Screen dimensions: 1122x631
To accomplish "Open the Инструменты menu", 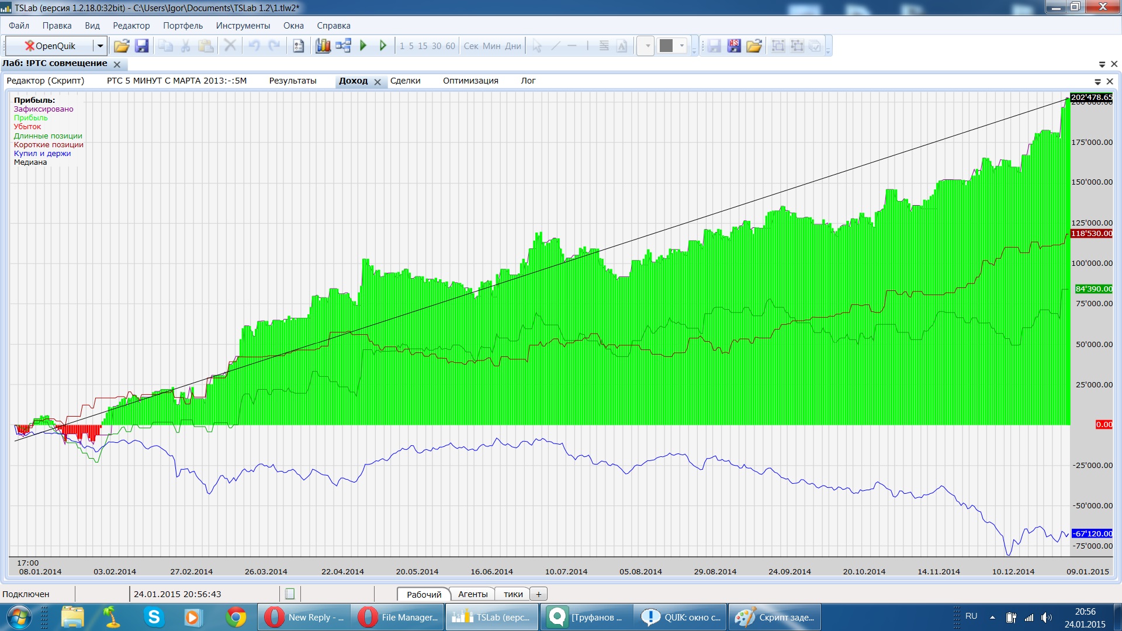I will pyautogui.click(x=243, y=26).
